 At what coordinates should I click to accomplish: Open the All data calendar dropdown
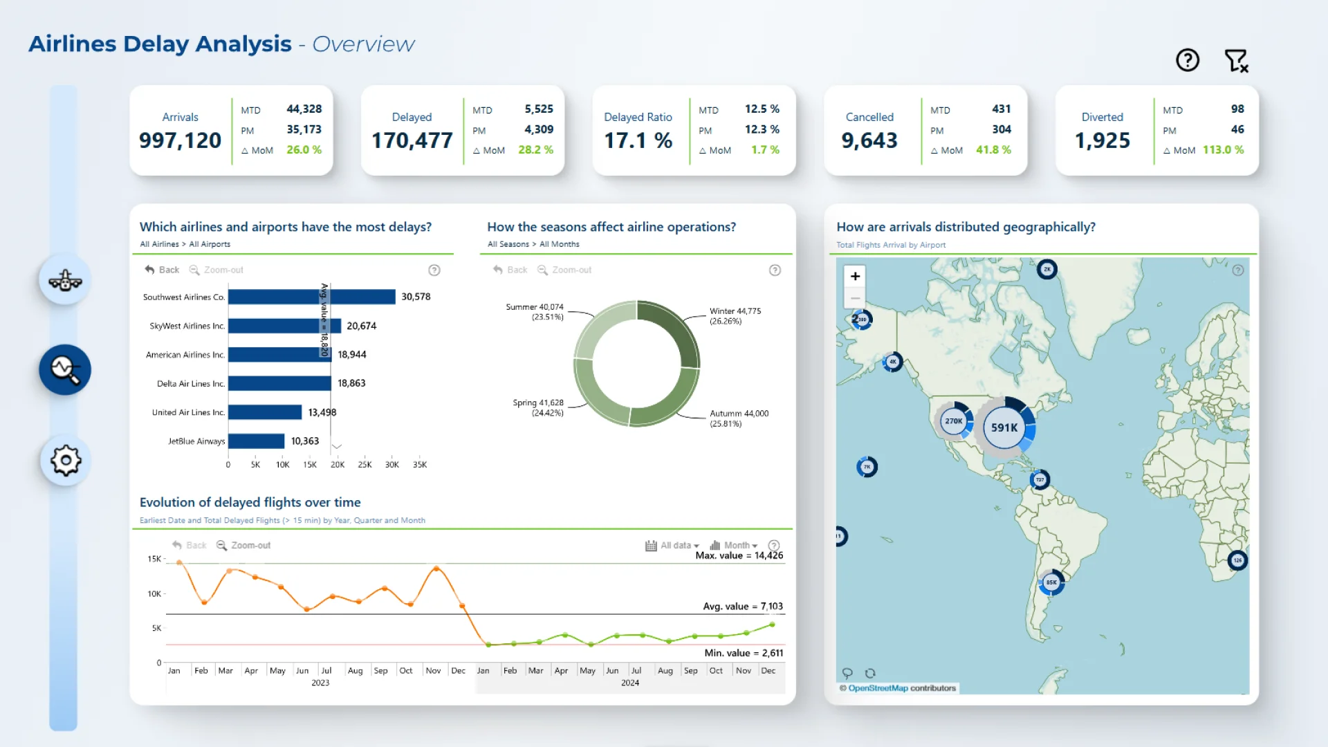(x=672, y=545)
